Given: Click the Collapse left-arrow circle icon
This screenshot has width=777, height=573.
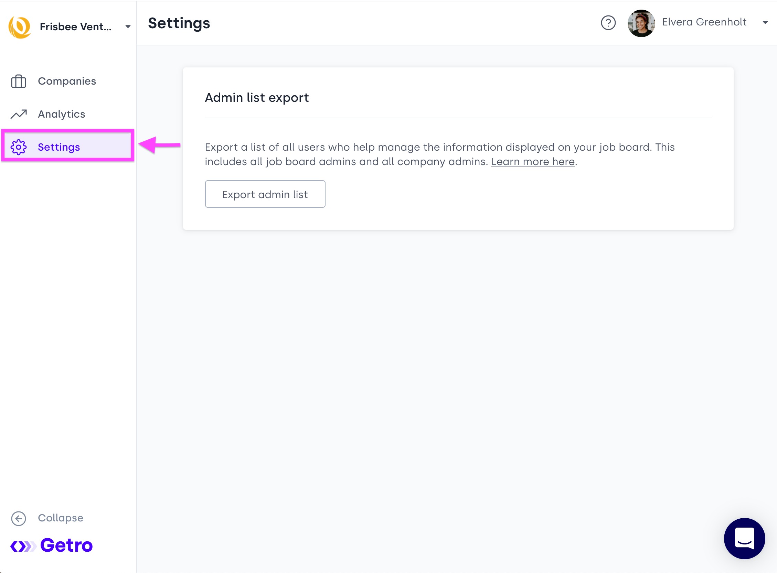Looking at the screenshot, I should (x=18, y=518).
